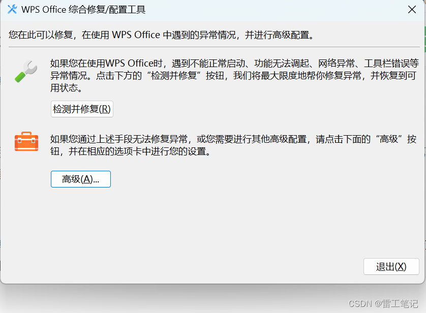Select the heading text 您在此可以修复
Screen dimensions: 426x313
[x=41, y=35]
